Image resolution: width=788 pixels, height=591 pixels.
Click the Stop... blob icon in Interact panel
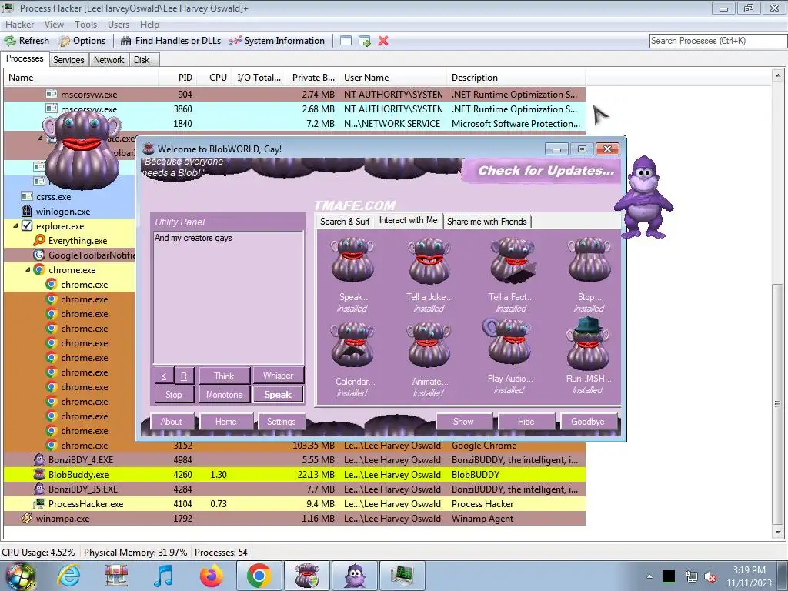point(589,259)
